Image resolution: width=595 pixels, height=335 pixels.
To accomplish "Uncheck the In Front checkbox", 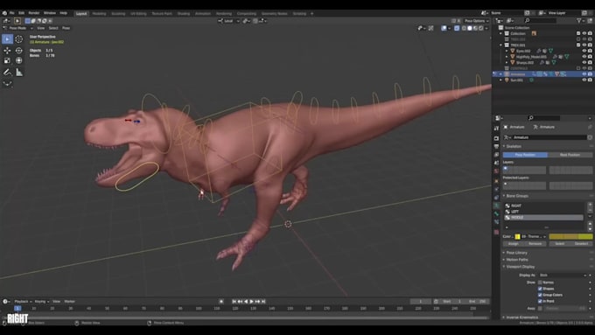I will 540,301.
